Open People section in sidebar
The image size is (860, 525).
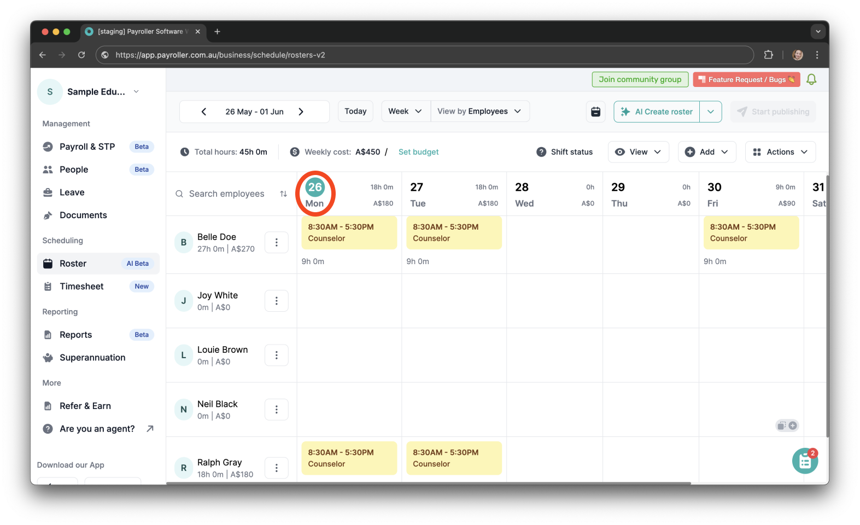[x=98, y=170]
